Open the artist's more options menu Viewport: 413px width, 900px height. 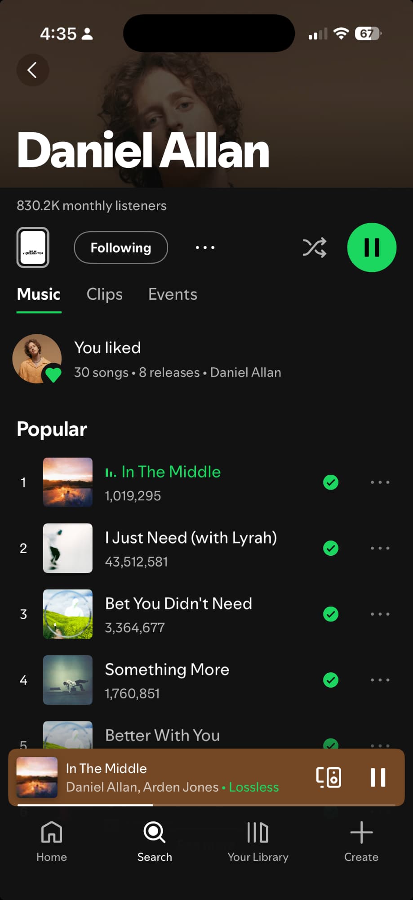[x=205, y=247]
